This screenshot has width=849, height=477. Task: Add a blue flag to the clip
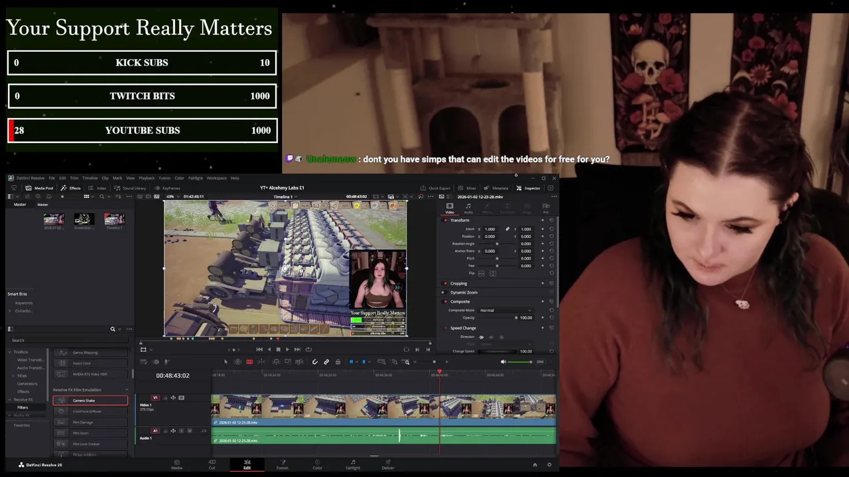tap(352, 362)
